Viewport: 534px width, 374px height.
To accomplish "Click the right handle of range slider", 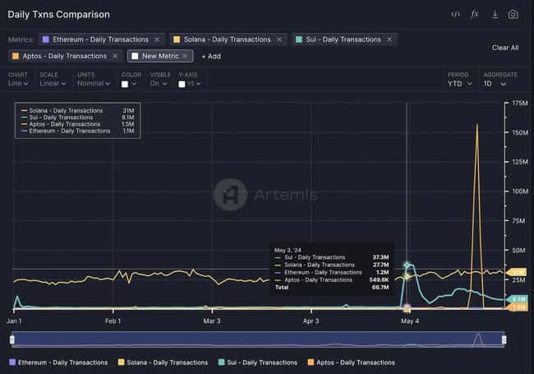I will (x=504, y=339).
